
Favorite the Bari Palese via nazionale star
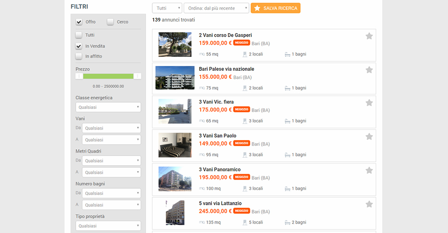369,70
